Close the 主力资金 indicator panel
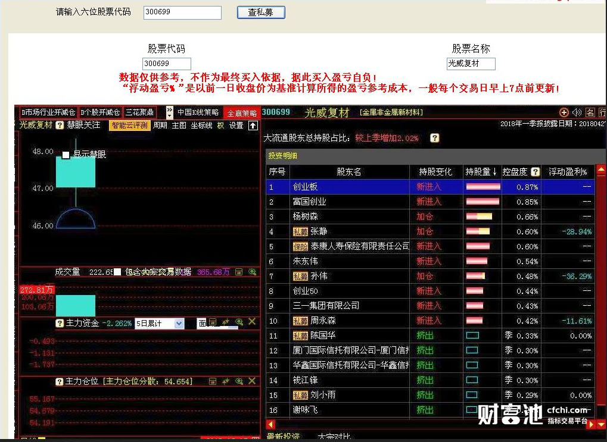The image size is (607, 442). tap(252, 322)
